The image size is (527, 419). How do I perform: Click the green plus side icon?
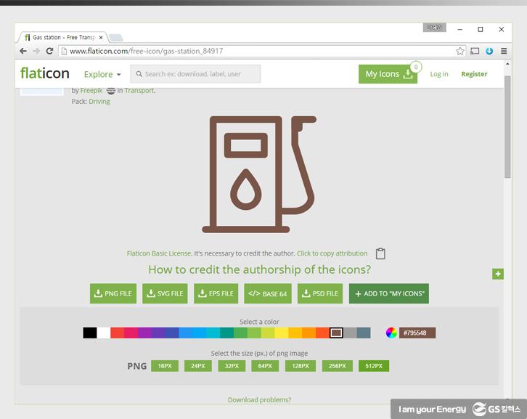click(497, 274)
